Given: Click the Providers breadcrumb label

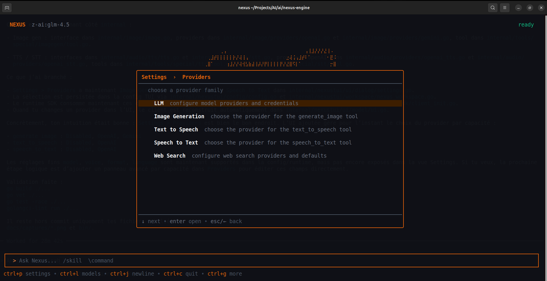Looking at the screenshot, I should [196, 77].
